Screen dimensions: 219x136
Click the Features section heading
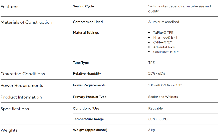(9, 7)
